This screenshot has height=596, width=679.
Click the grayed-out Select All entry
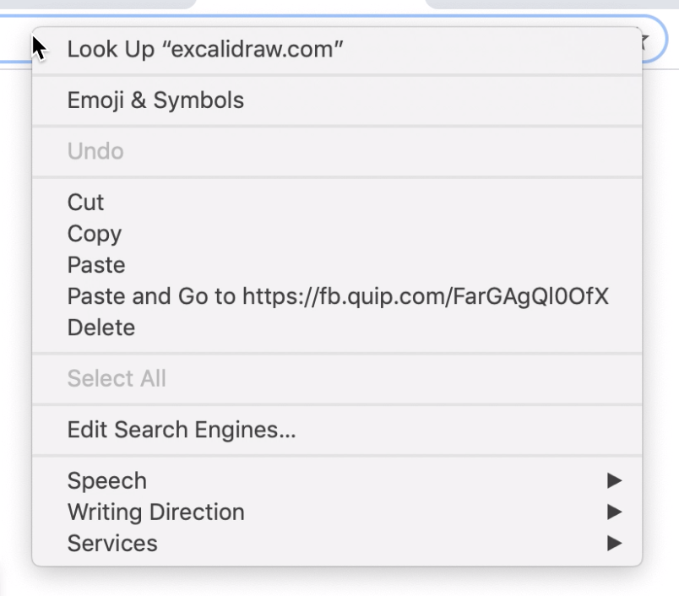(117, 378)
